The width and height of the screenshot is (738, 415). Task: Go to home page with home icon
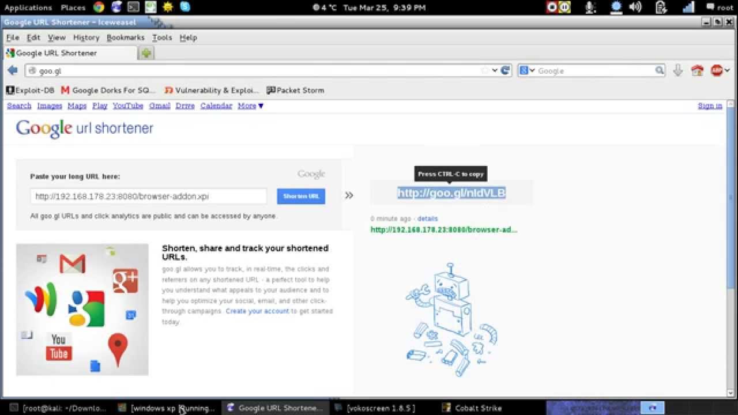(x=698, y=71)
